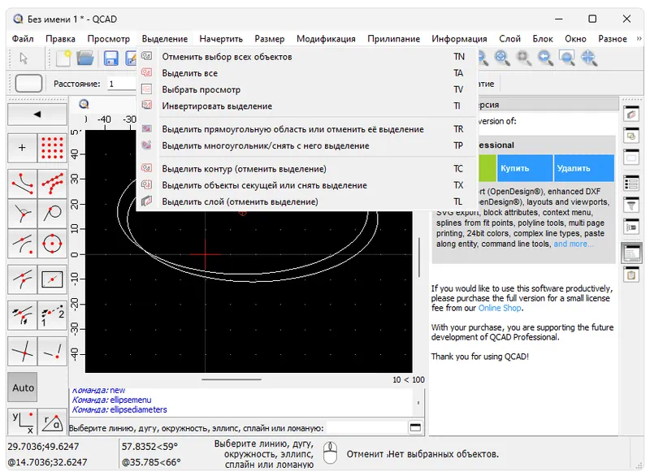Click into the command line input field
Screen dimensions: 650x476
coord(366,428)
